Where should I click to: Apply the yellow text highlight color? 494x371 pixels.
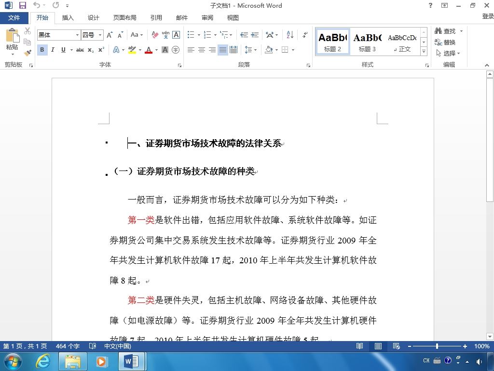pos(132,50)
